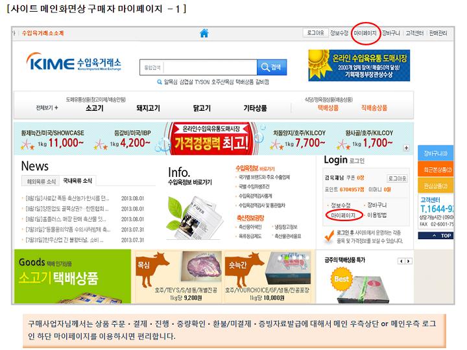Screen dimensions: 467x350
Task: Switch to the 해외육류 소식 news tab
Action: coord(41,181)
